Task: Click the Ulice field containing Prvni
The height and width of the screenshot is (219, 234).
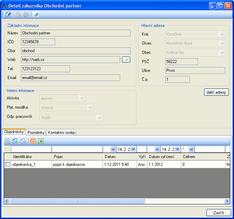Action: [195, 71]
